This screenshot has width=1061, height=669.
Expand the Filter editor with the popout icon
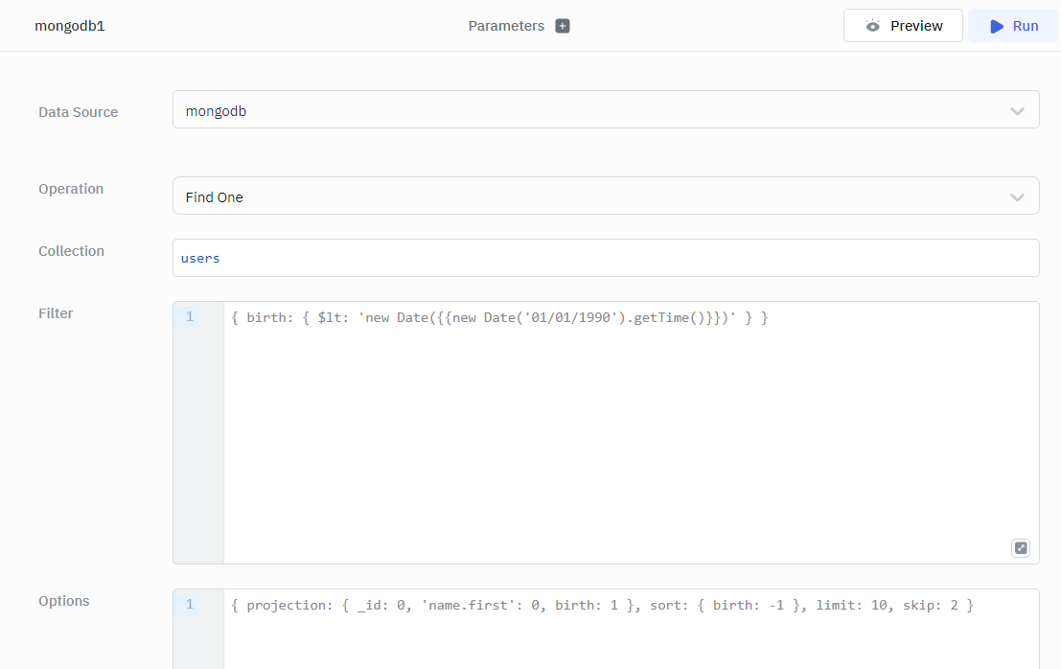pyautogui.click(x=1021, y=548)
